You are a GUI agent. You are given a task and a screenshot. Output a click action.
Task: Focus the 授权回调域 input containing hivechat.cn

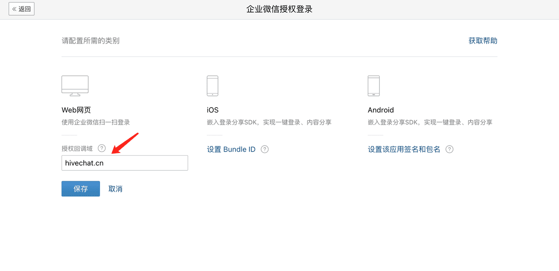pos(125,163)
